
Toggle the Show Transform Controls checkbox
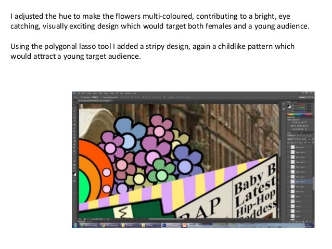point(102,97)
